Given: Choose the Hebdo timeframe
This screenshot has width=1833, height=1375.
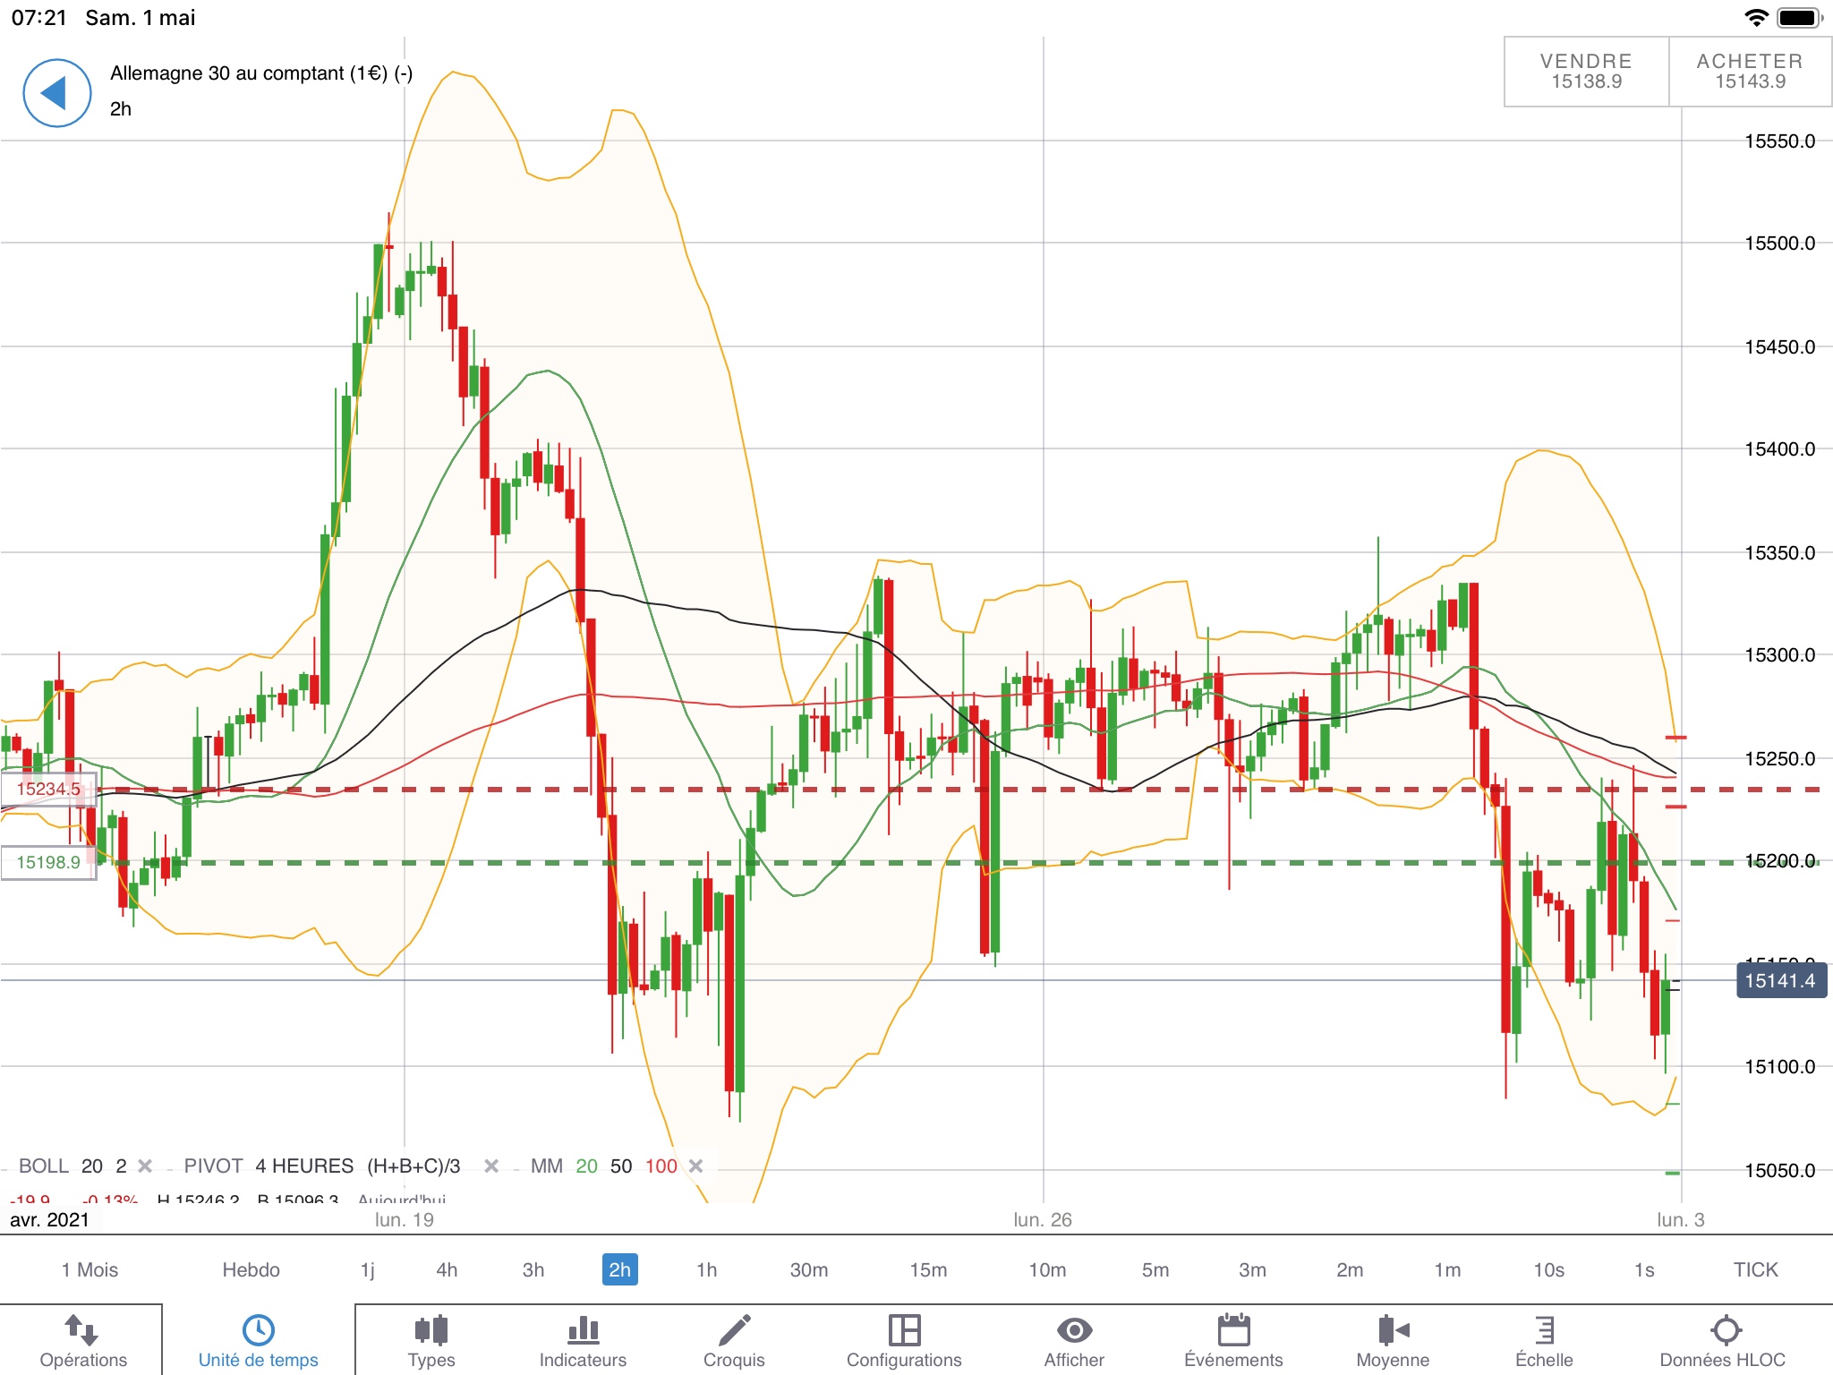Looking at the screenshot, I should tap(251, 1269).
